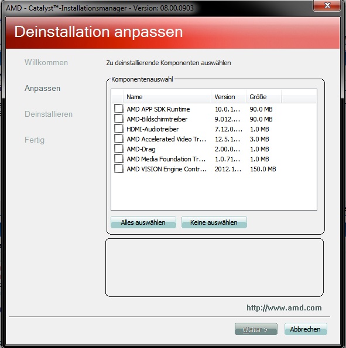Viewport: 346px width, 348px height.
Task: Select AMD Accelerated Video Tr... checkbox
Action: coord(119,138)
